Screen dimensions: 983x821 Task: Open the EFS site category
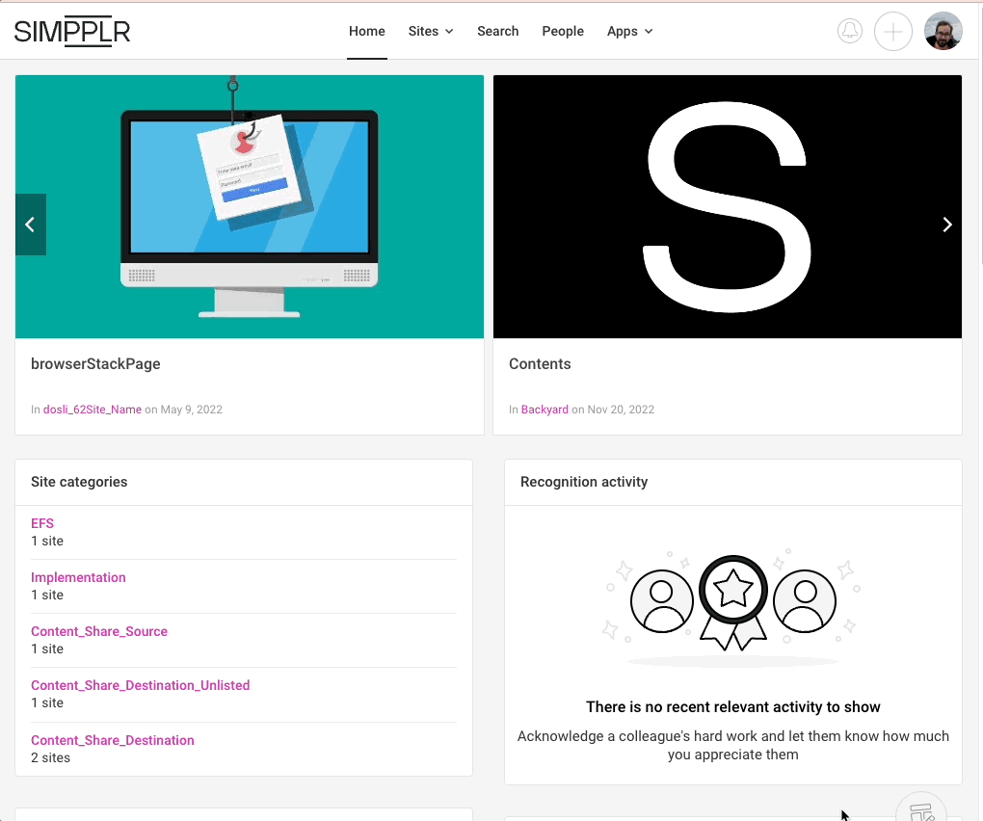pos(42,523)
